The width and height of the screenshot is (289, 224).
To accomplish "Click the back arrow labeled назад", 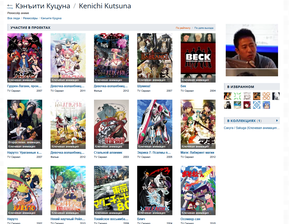I will point(10,6).
